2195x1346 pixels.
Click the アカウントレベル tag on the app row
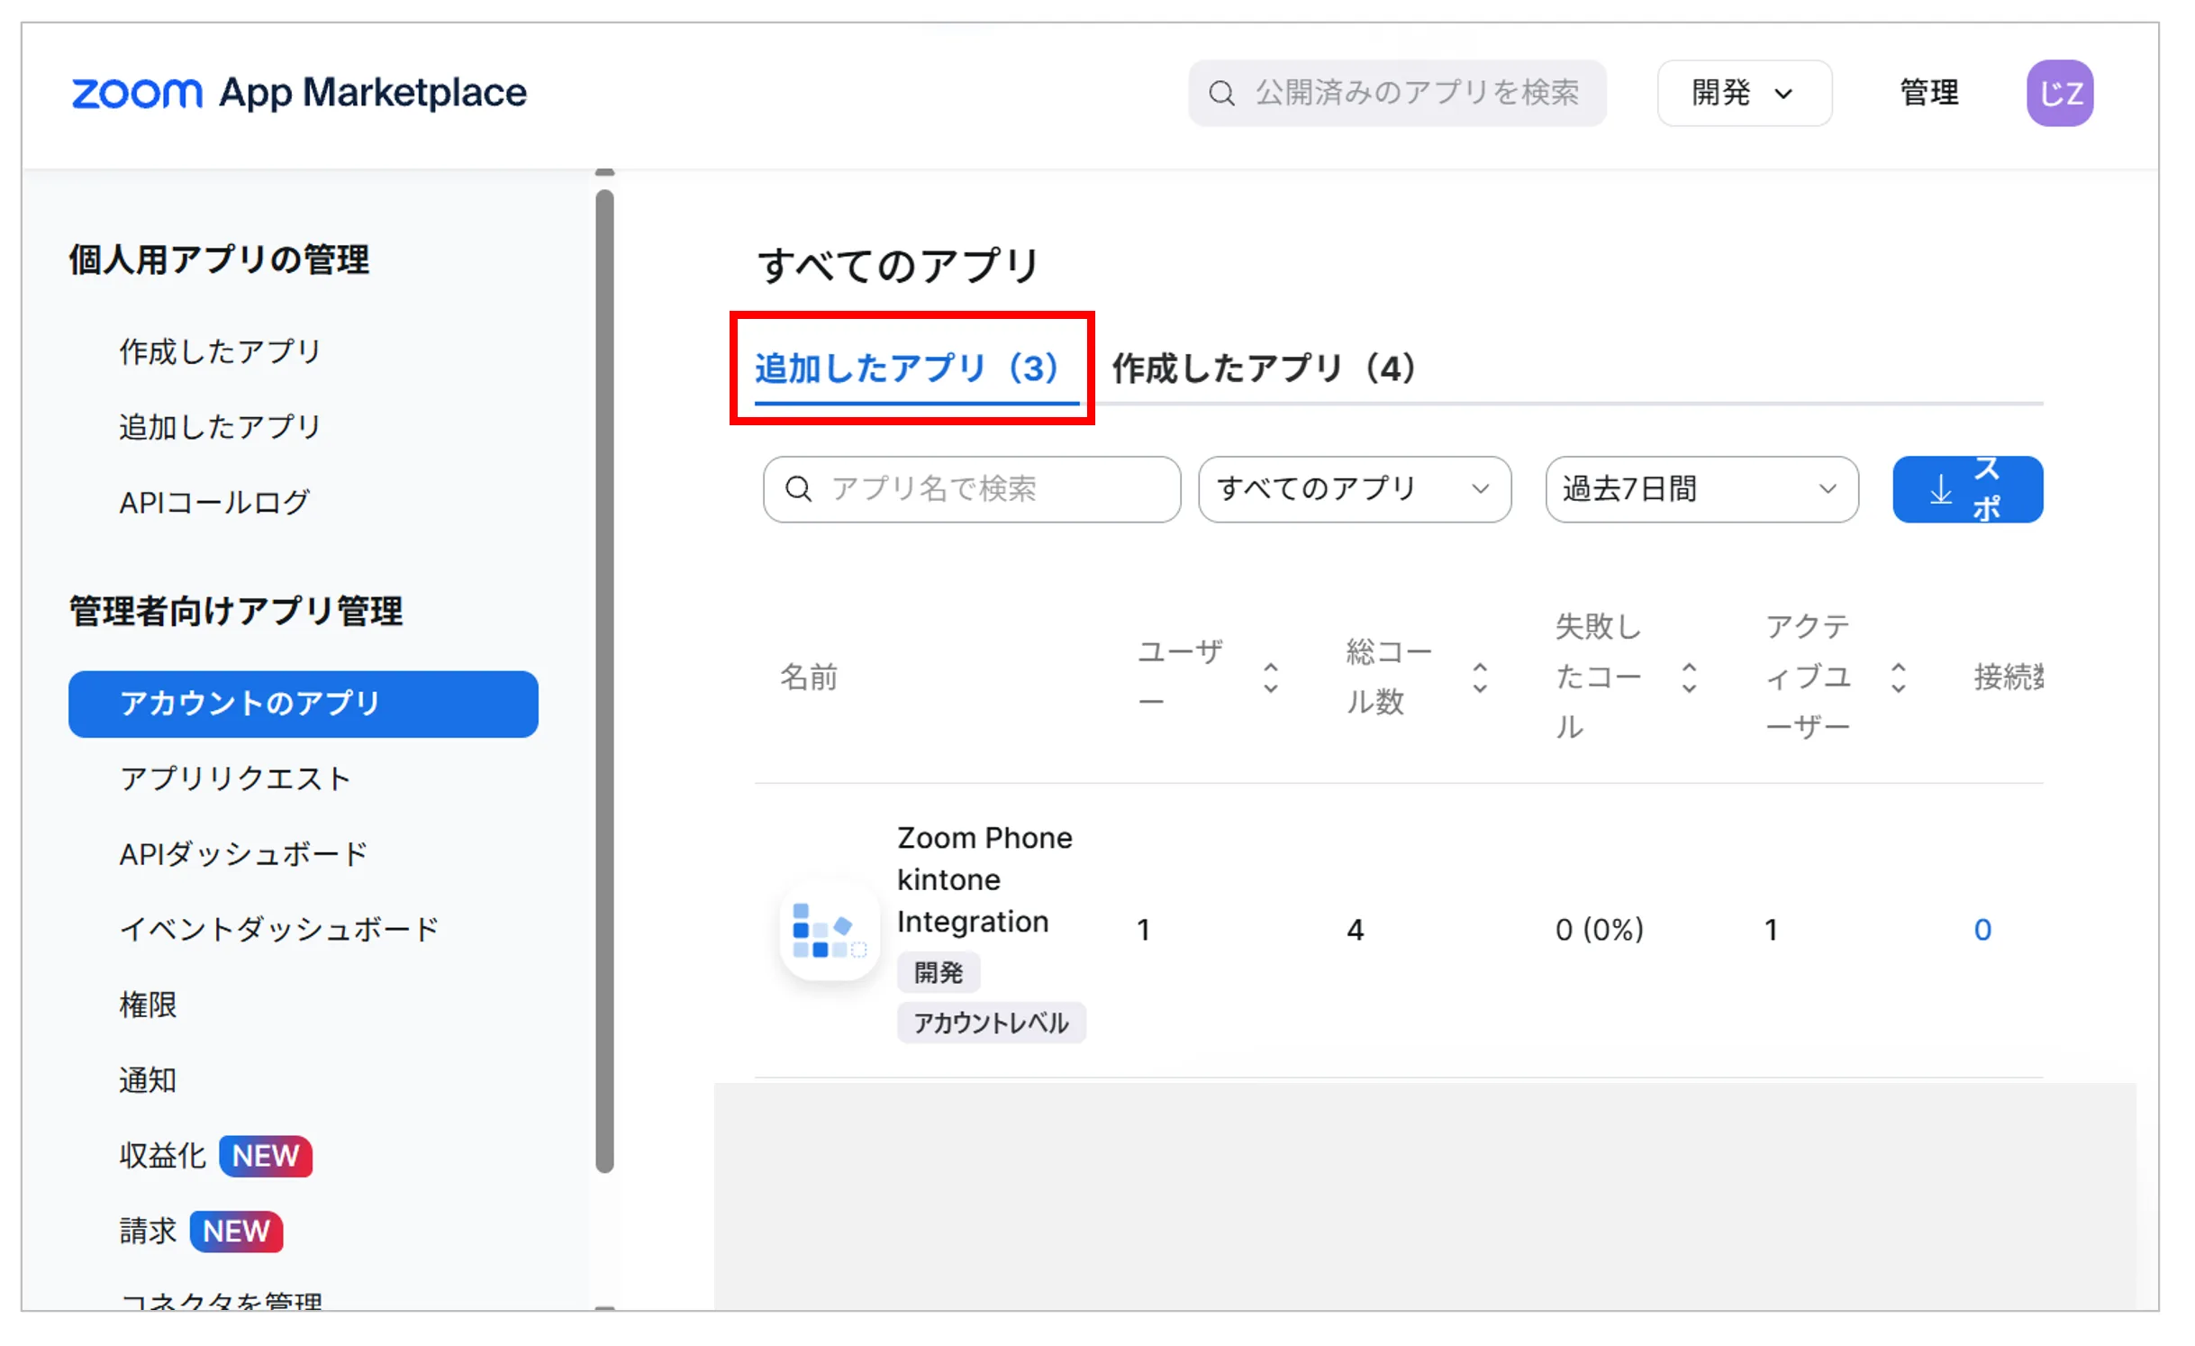(991, 1023)
